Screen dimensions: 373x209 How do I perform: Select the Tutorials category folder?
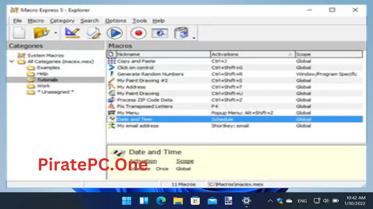tap(47, 80)
